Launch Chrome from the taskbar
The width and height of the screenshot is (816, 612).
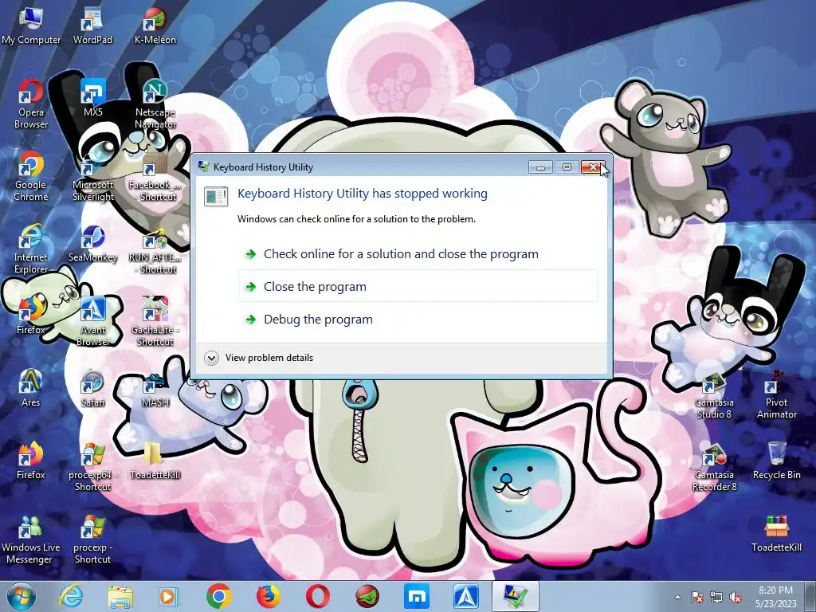(x=219, y=596)
